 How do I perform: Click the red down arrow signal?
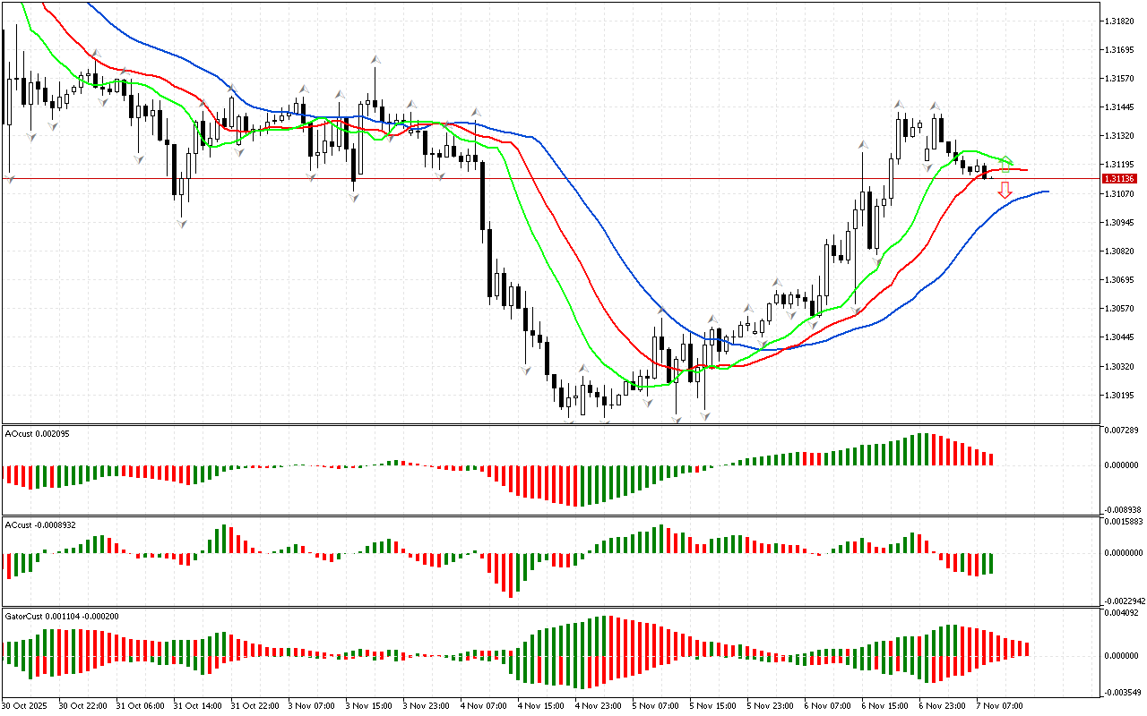click(1005, 190)
